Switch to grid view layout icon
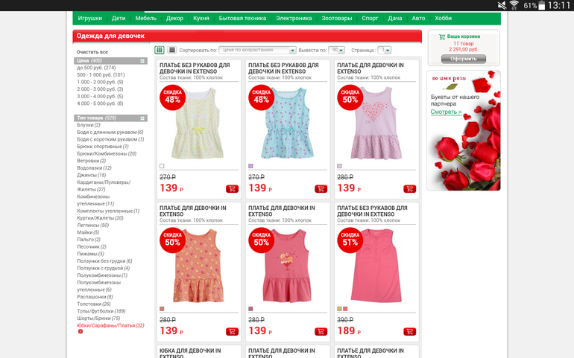The height and width of the screenshot is (358, 574). 160,50
